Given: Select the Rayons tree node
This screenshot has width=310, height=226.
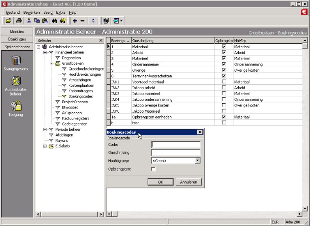Looking at the screenshot, I should [x=62, y=141].
